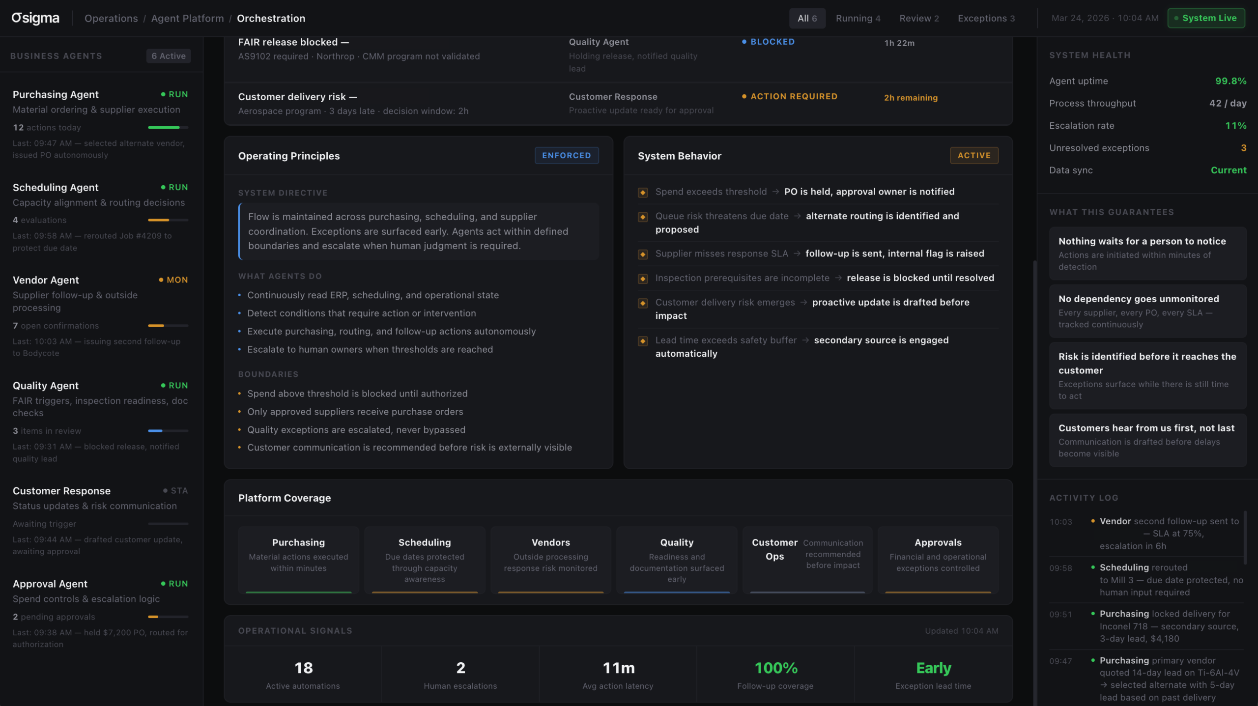
Task: Switch to the Running 4 tab
Action: (858, 18)
